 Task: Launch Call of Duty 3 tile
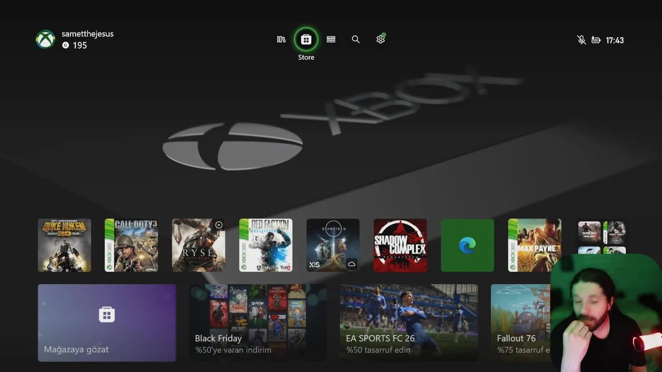click(x=131, y=245)
